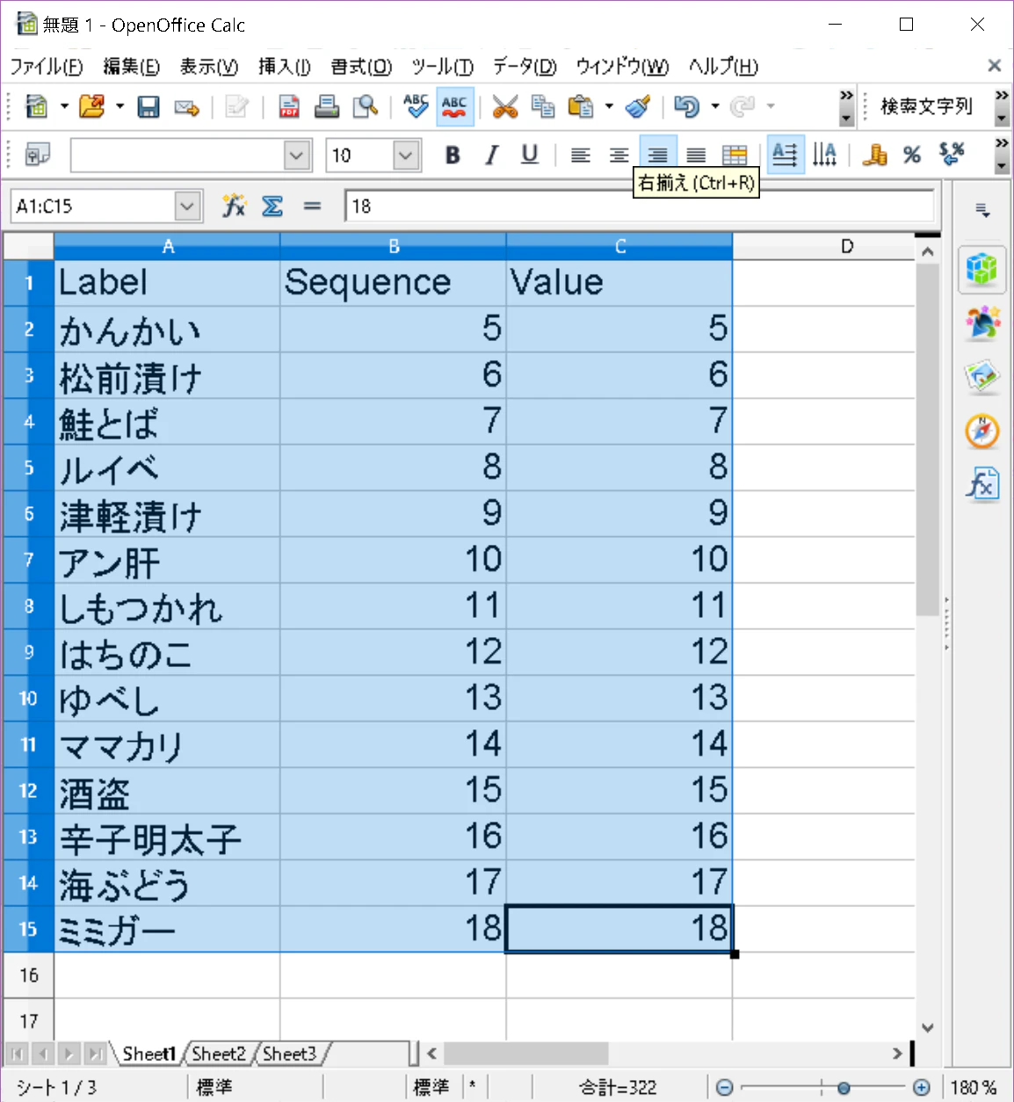Open the Name Box dropdown
This screenshot has width=1014, height=1102.
[x=186, y=207]
